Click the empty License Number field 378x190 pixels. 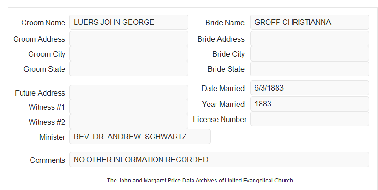pyautogui.click(x=309, y=119)
